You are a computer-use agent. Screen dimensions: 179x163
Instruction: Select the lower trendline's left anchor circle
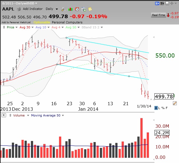[x=57, y=64]
